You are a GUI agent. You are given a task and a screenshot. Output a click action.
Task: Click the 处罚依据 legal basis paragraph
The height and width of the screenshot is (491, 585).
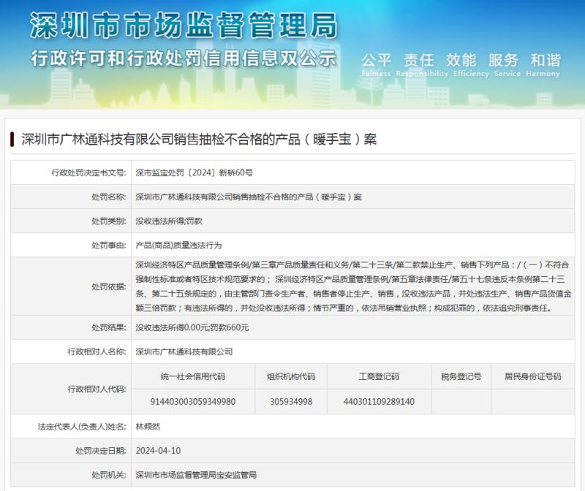click(x=353, y=286)
